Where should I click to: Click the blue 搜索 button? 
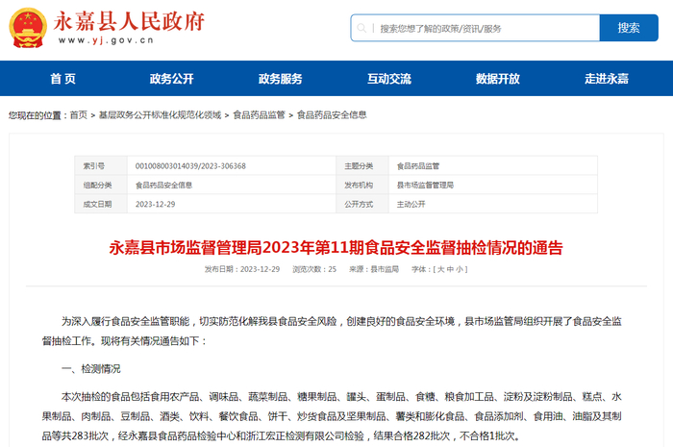pos(629,28)
